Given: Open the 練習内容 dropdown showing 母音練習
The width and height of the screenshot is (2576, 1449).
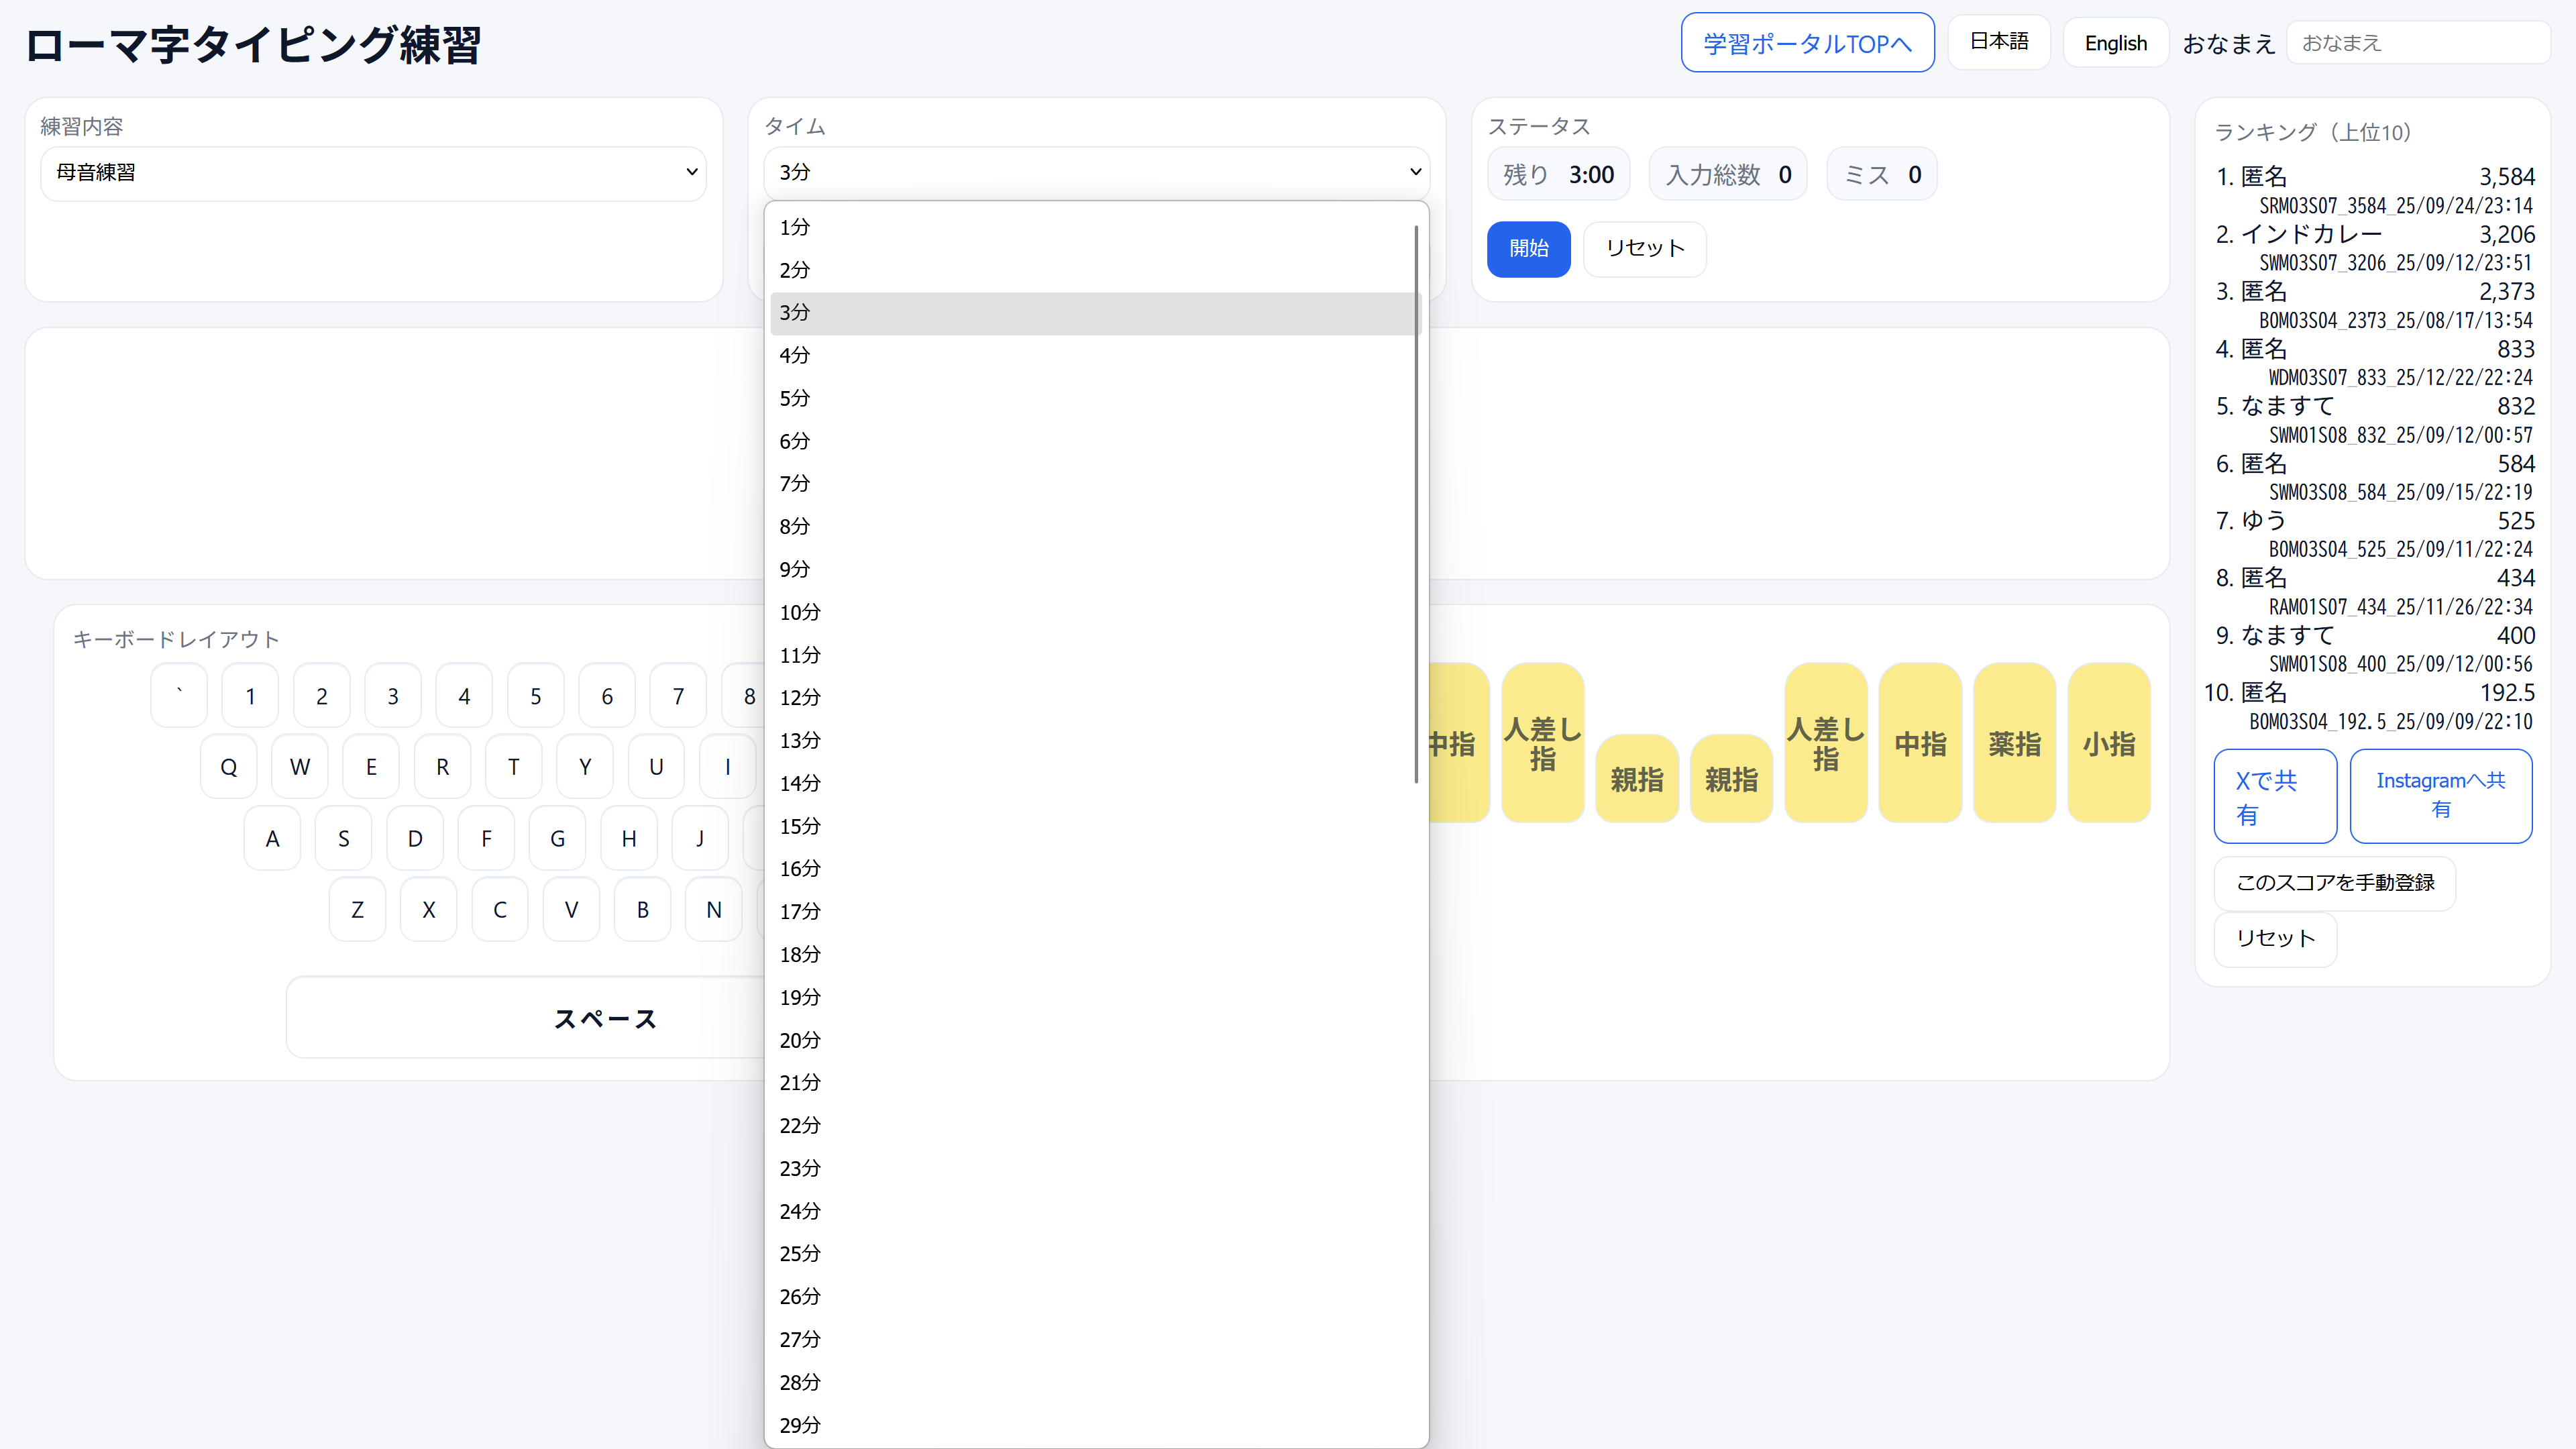Looking at the screenshot, I should pos(373,172).
